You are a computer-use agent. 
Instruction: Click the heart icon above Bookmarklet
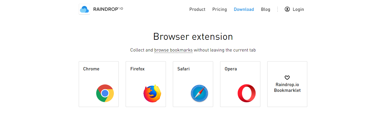287,78
